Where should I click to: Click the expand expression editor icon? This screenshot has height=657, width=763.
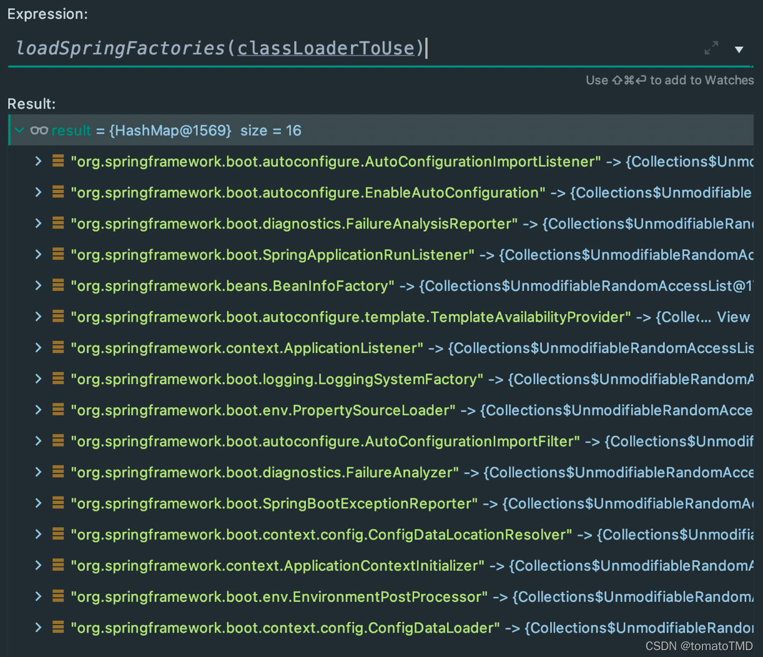coord(711,48)
